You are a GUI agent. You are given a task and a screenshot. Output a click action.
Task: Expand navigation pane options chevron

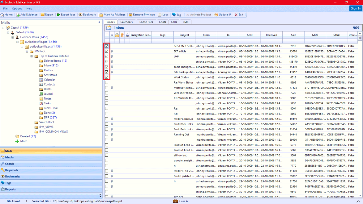(100, 195)
